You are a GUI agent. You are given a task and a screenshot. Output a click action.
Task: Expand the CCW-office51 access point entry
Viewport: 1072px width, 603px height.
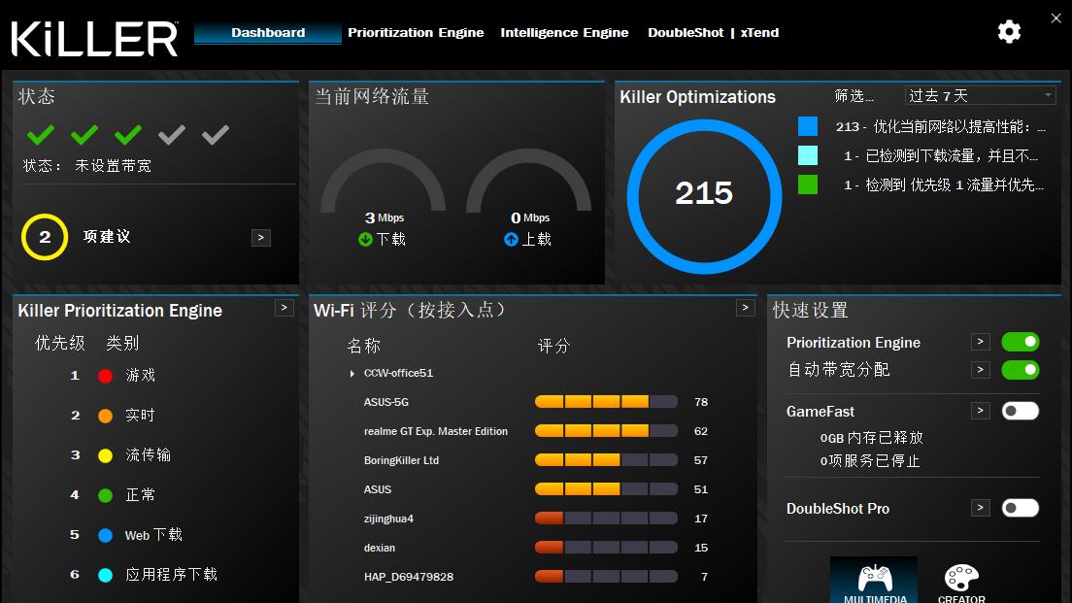(352, 373)
